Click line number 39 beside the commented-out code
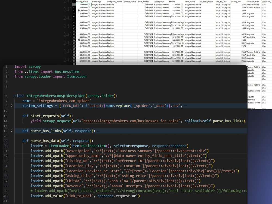Image resolution: width=272 pixels, height=204 pixels. 5,191
